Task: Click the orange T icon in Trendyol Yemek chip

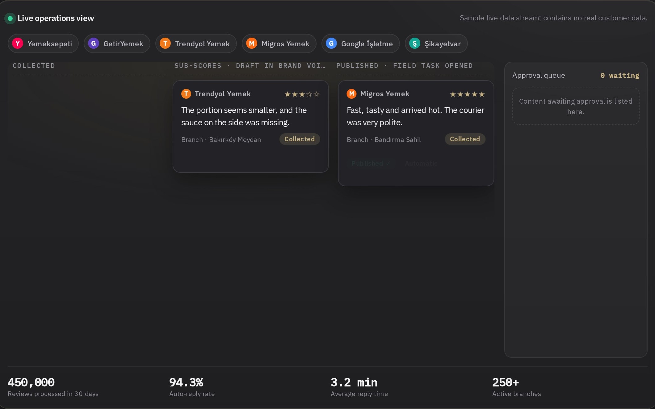Action: 165,43
